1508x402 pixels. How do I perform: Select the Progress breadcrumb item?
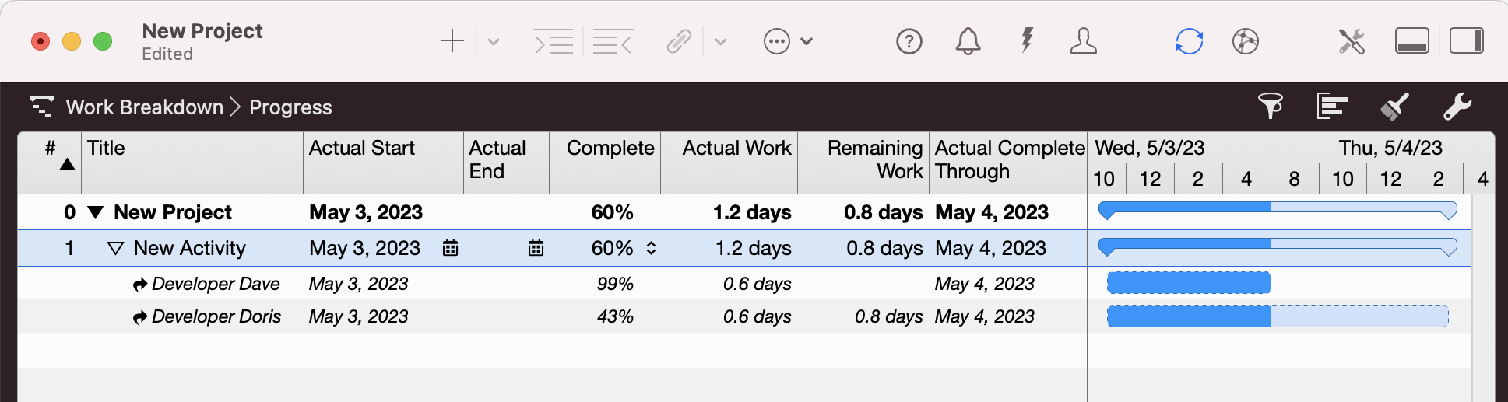tap(290, 107)
